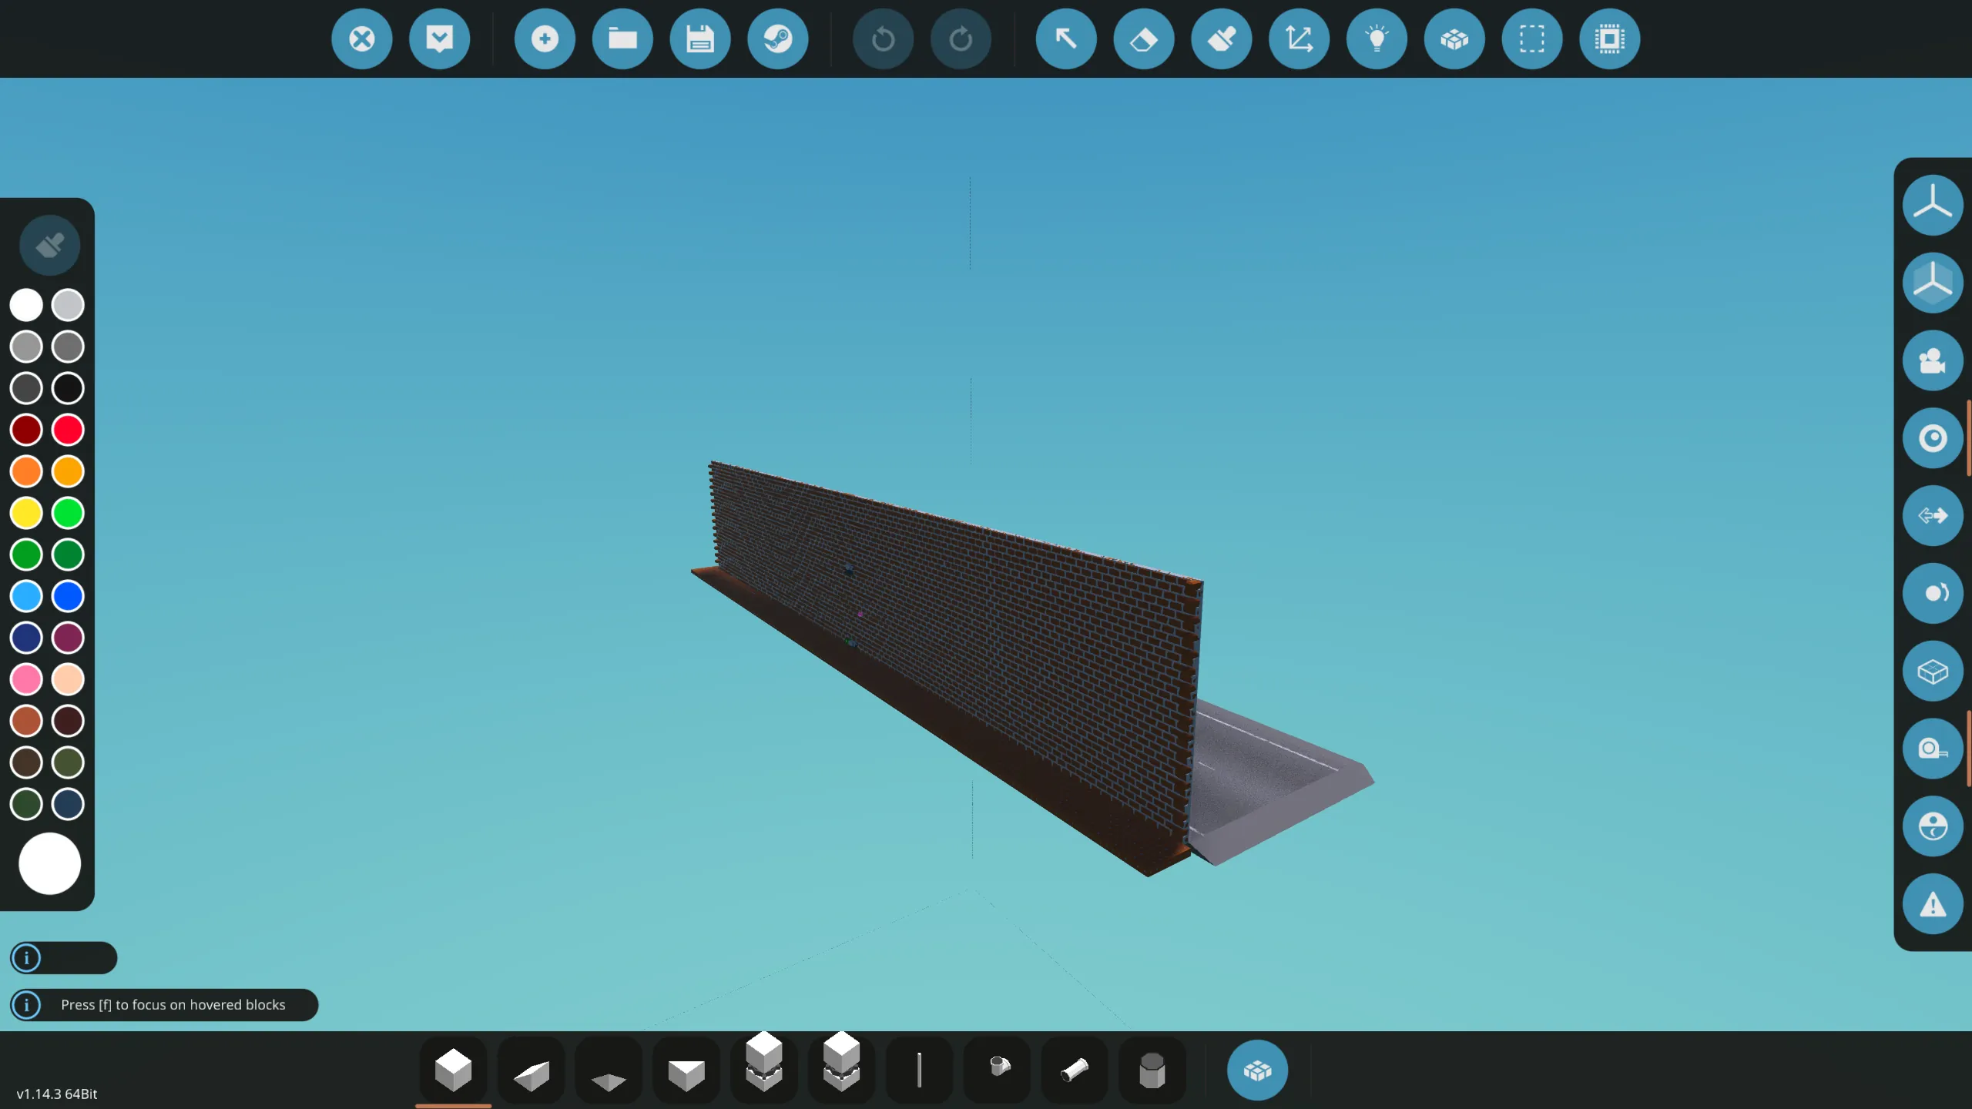Click the lightbulb icon
This screenshot has width=1972, height=1109.
coord(1377,39)
